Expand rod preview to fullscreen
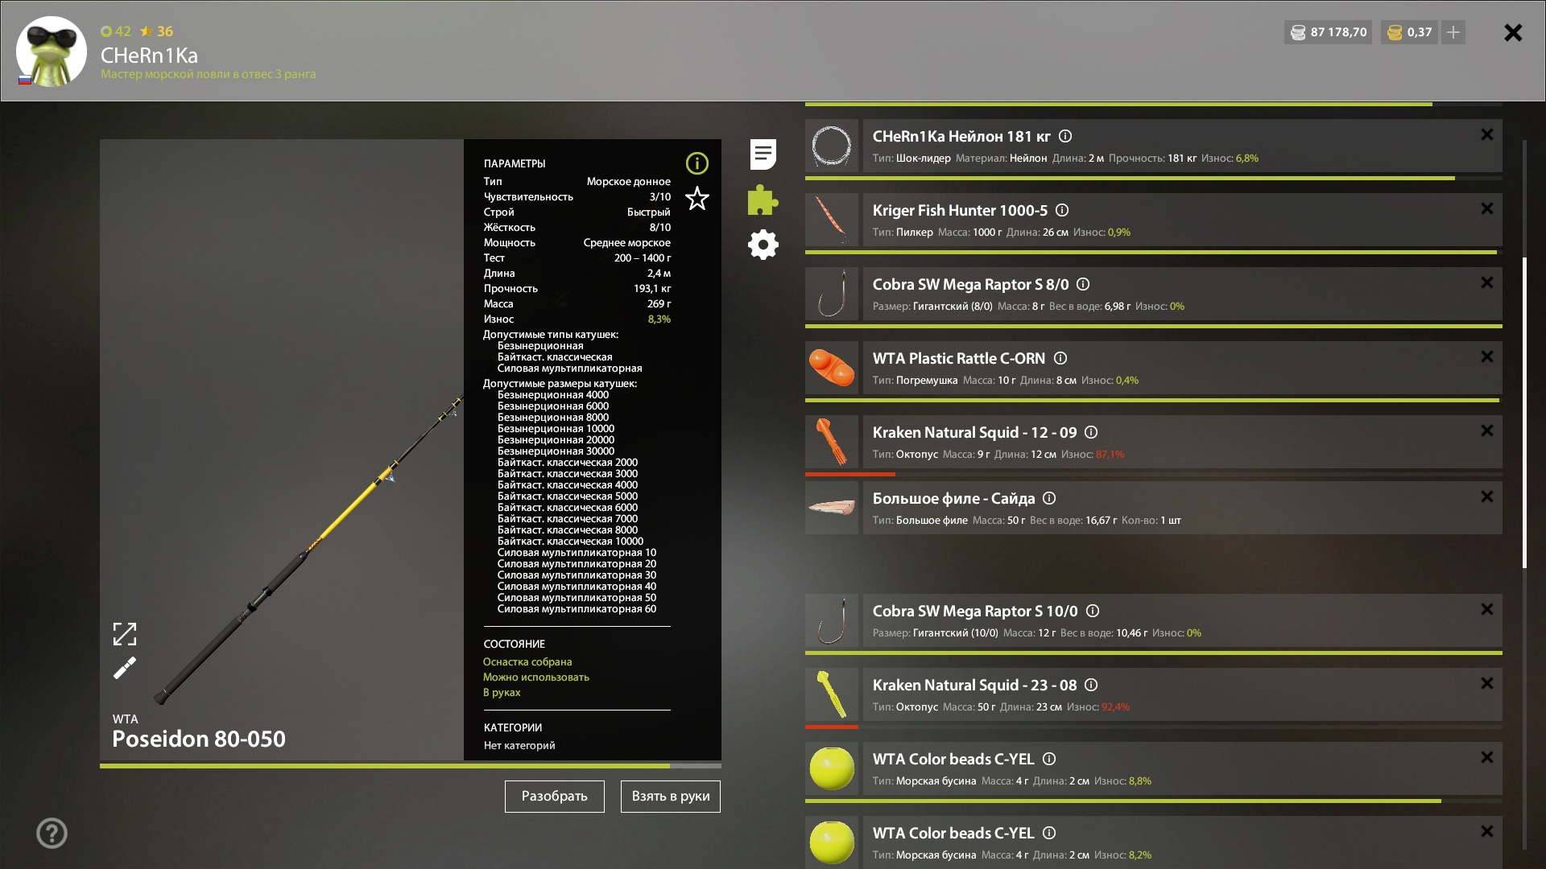This screenshot has height=869, width=1546. point(125,634)
